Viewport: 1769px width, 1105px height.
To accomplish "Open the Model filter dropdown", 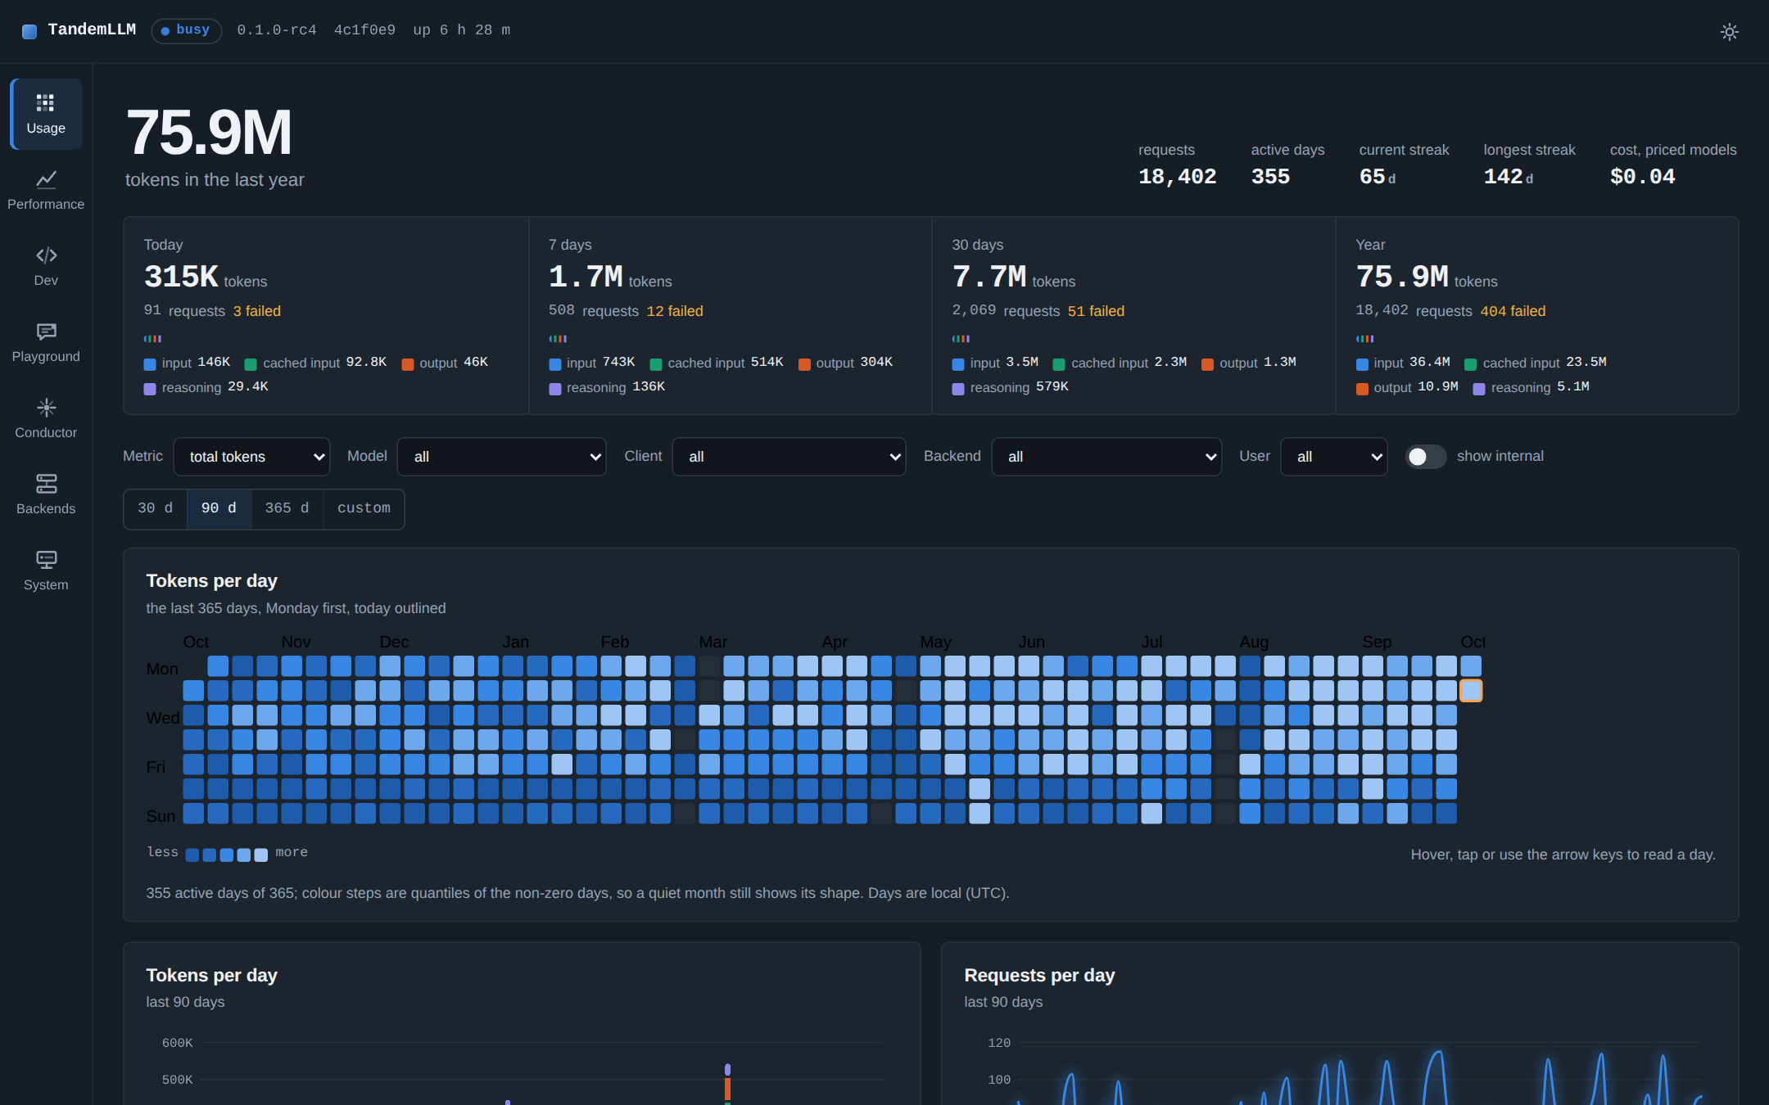I will [x=501, y=457].
